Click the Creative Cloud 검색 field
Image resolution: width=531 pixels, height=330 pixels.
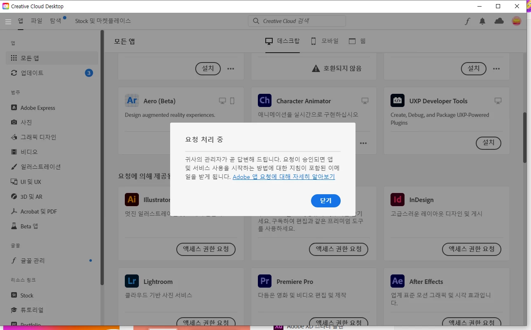point(297,21)
